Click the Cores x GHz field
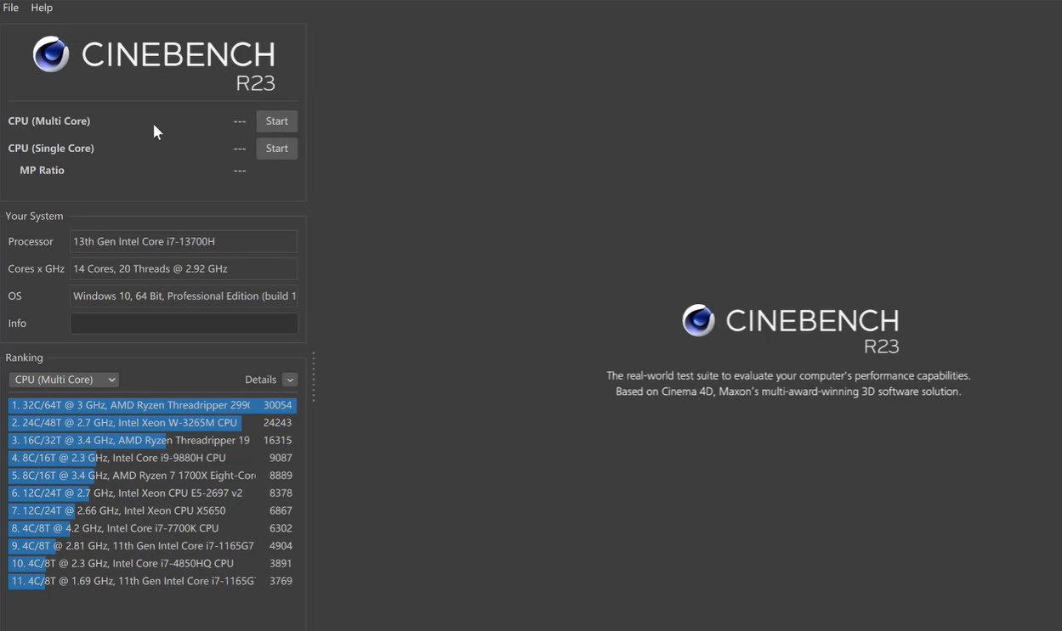 point(184,268)
